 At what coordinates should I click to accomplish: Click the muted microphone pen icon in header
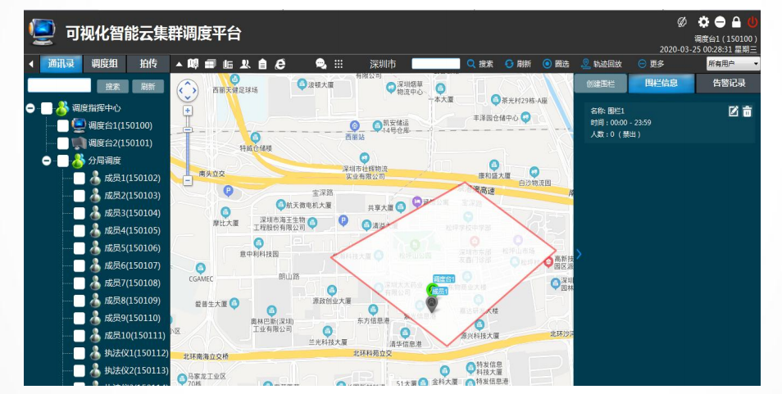682,21
